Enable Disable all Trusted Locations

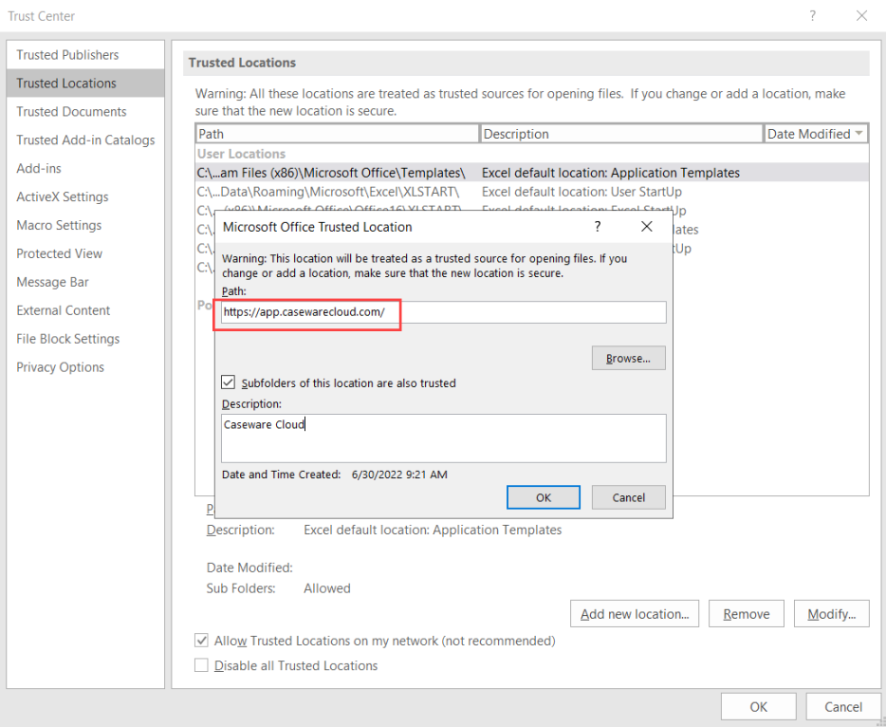click(201, 665)
